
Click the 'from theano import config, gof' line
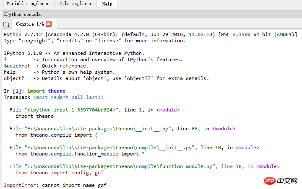(60, 173)
